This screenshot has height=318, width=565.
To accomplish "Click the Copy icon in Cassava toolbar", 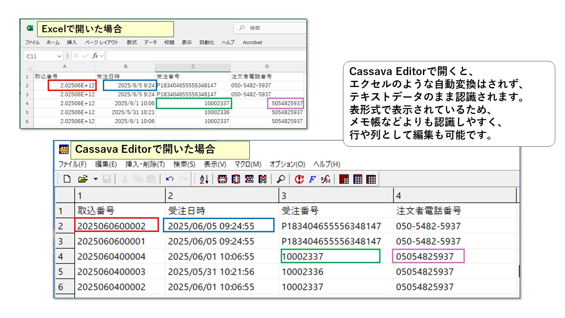I will tap(138, 179).
